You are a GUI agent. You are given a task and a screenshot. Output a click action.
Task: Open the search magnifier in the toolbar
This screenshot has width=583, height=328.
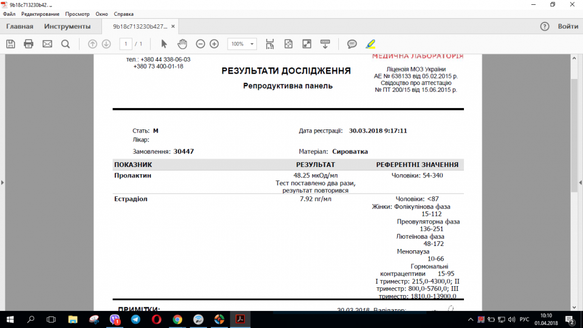click(x=65, y=44)
